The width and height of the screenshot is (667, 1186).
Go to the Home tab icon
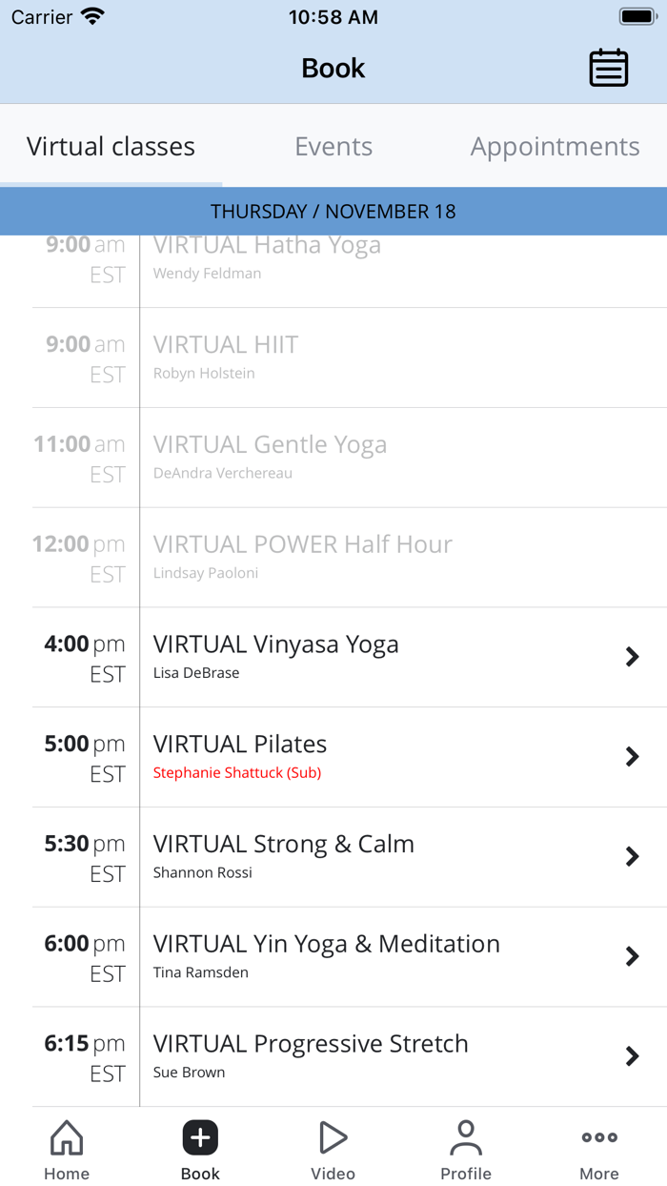coord(67,1137)
